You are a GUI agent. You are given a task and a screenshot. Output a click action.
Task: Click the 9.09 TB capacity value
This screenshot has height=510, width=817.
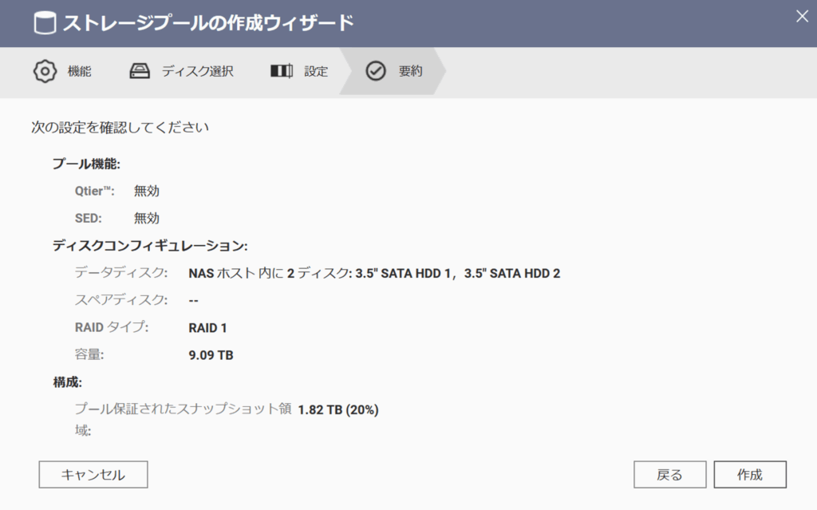(211, 354)
